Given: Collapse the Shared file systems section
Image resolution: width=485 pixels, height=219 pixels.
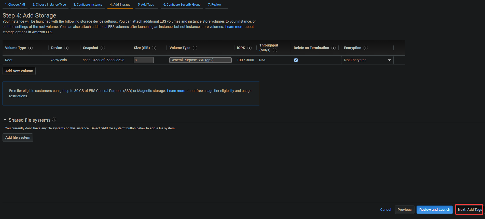Looking at the screenshot, I should pyautogui.click(x=5, y=120).
